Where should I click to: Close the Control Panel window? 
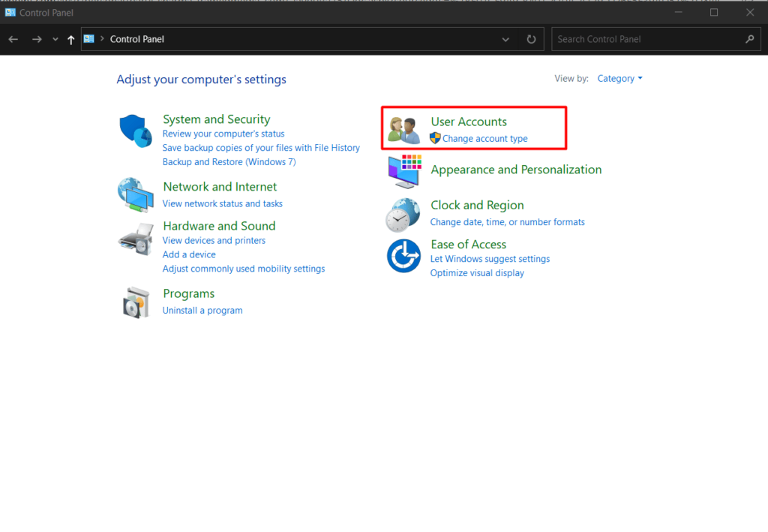coord(750,12)
